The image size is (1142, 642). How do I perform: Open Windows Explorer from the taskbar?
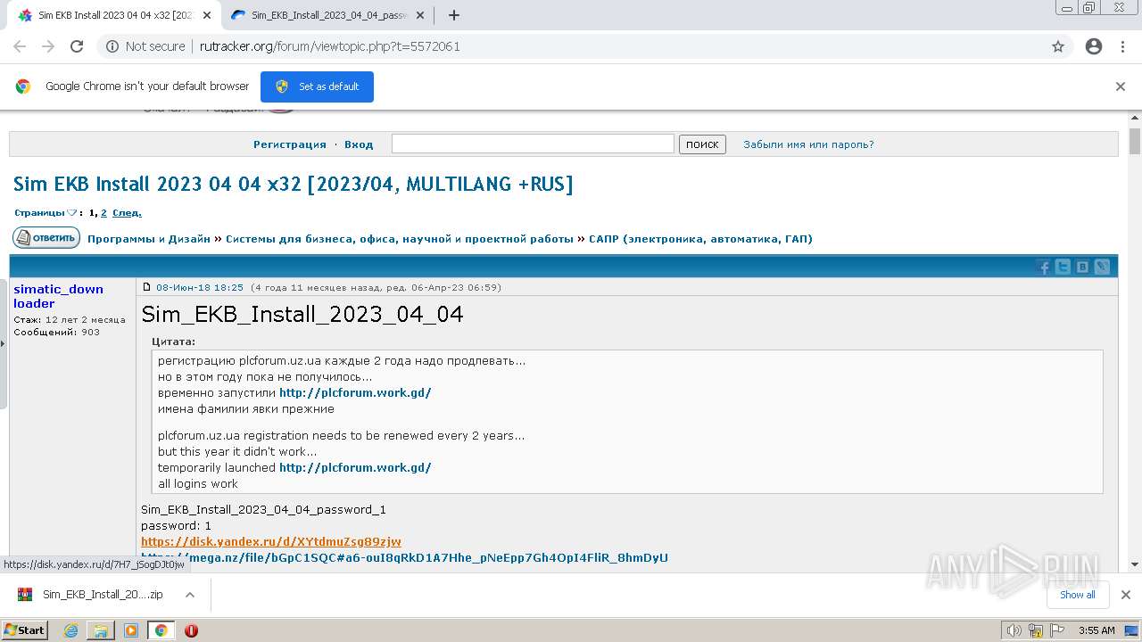(101, 630)
